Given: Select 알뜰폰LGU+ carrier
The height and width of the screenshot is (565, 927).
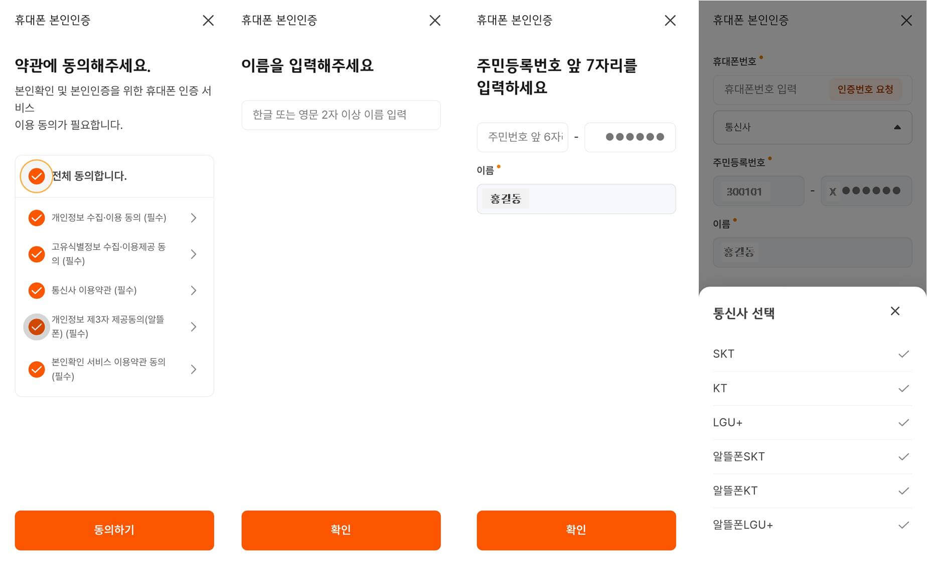Looking at the screenshot, I should (x=813, y=525).
